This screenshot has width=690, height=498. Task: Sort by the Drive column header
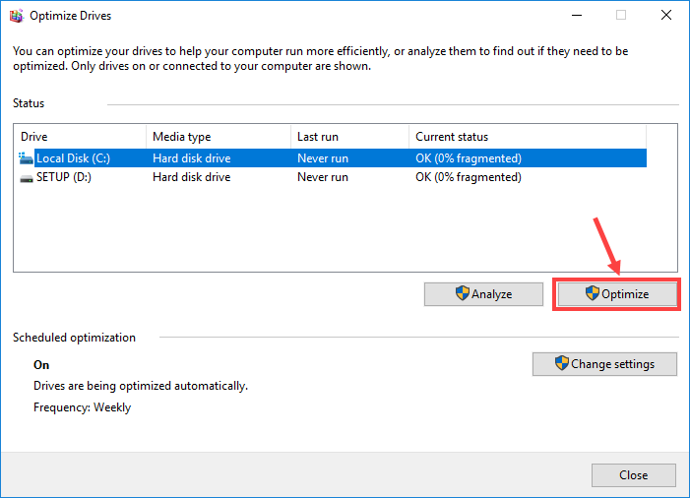(x=81, y=137)
